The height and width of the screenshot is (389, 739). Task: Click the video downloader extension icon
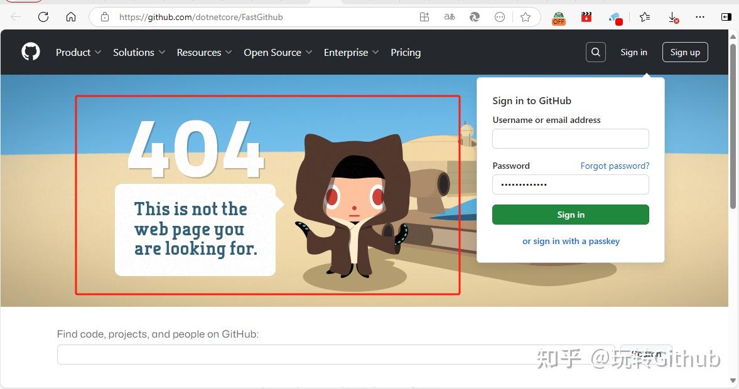pyautogui.click(x=586, y=17)
